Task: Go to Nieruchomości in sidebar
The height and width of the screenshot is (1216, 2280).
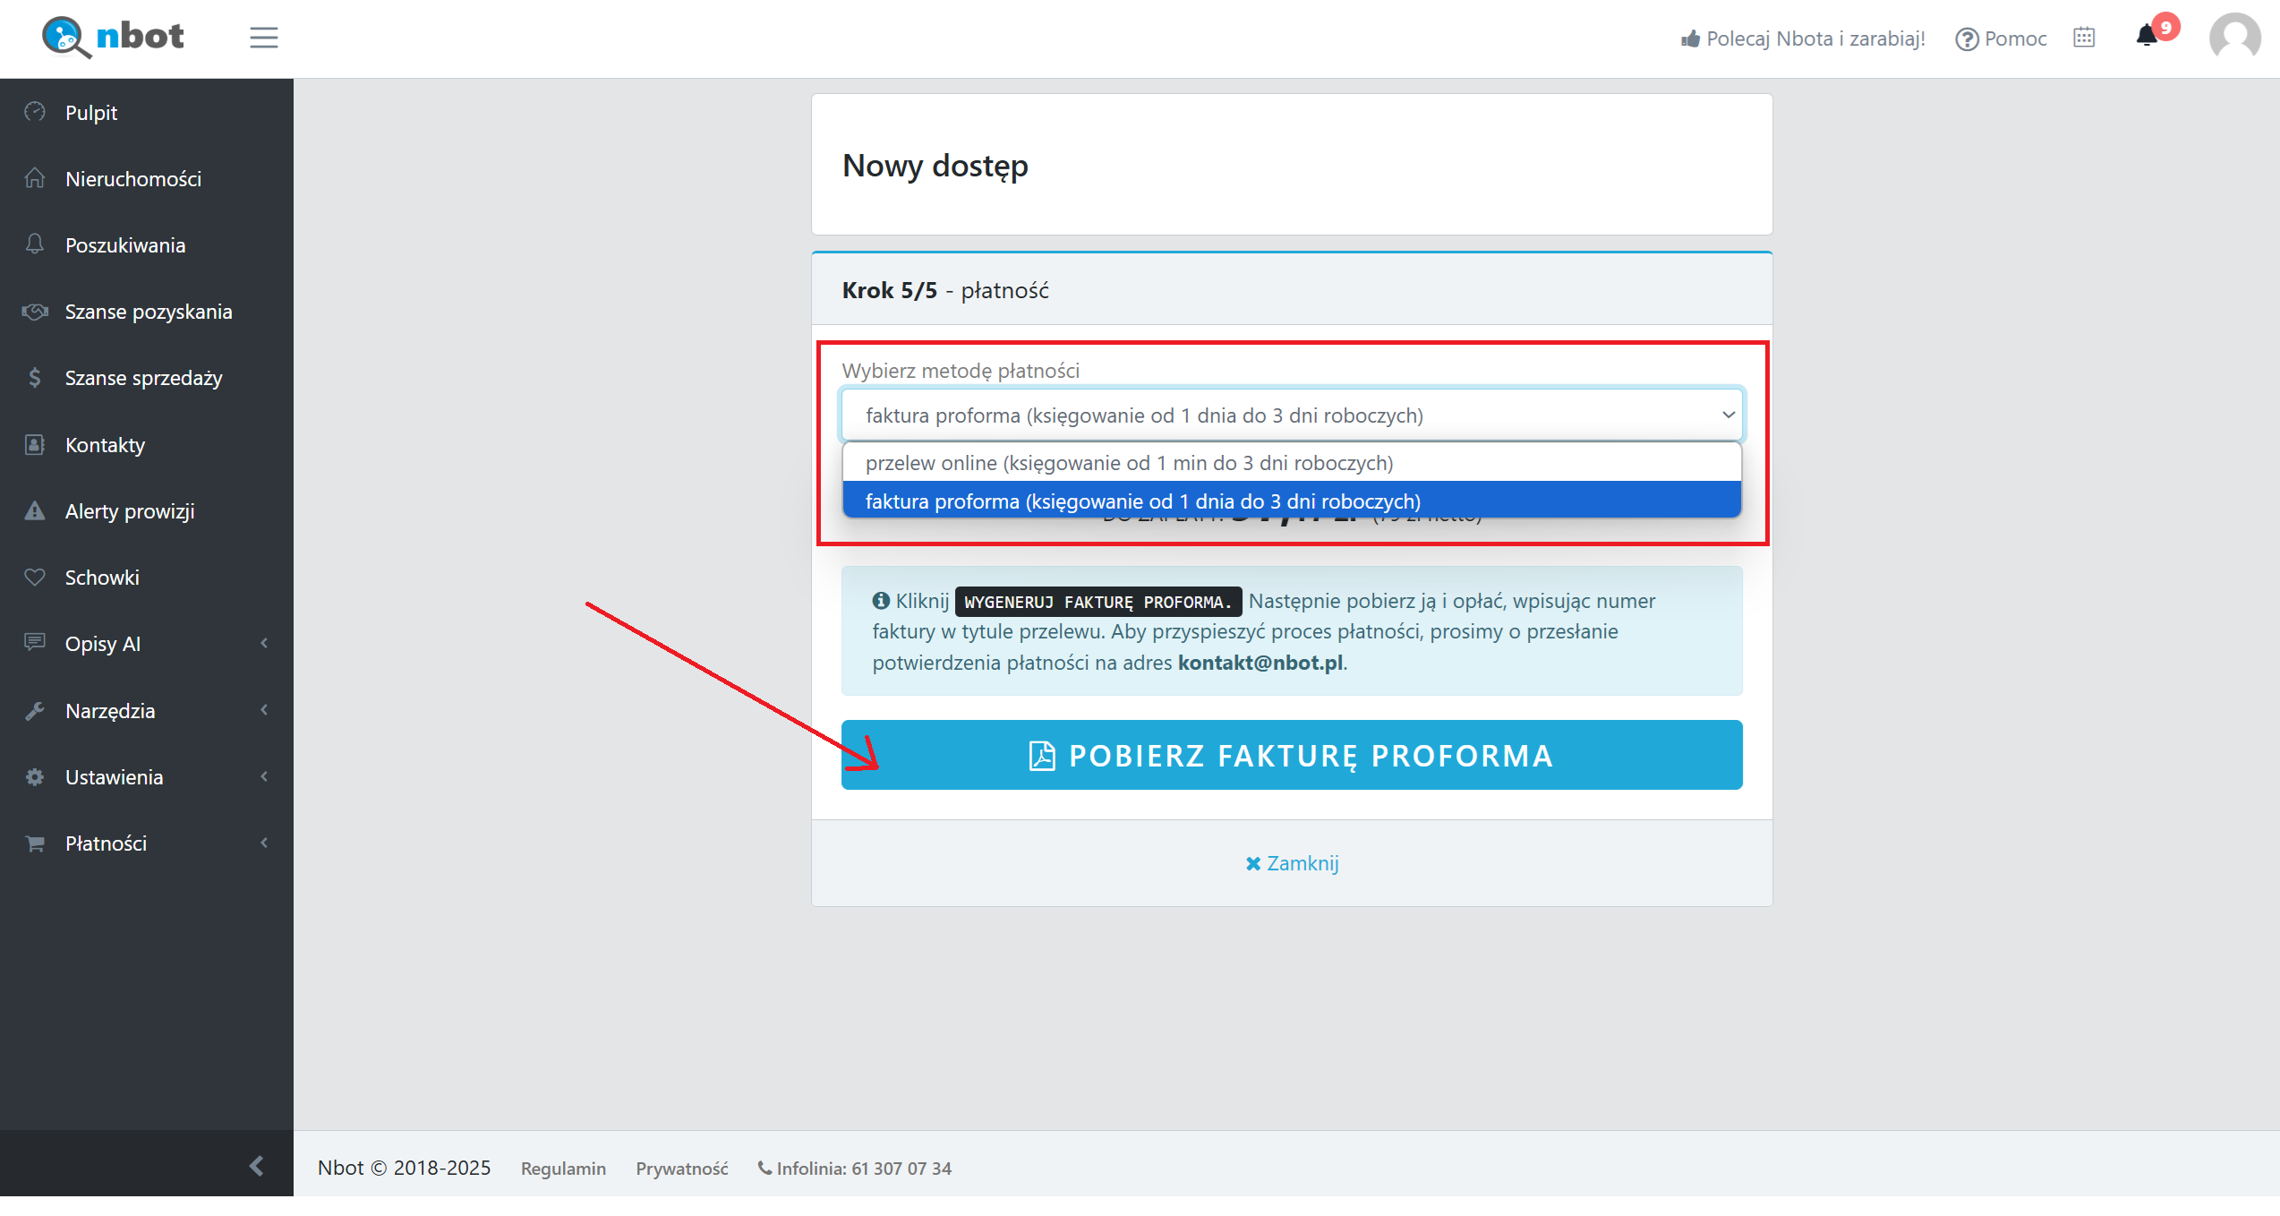Action: click(133, 179)
